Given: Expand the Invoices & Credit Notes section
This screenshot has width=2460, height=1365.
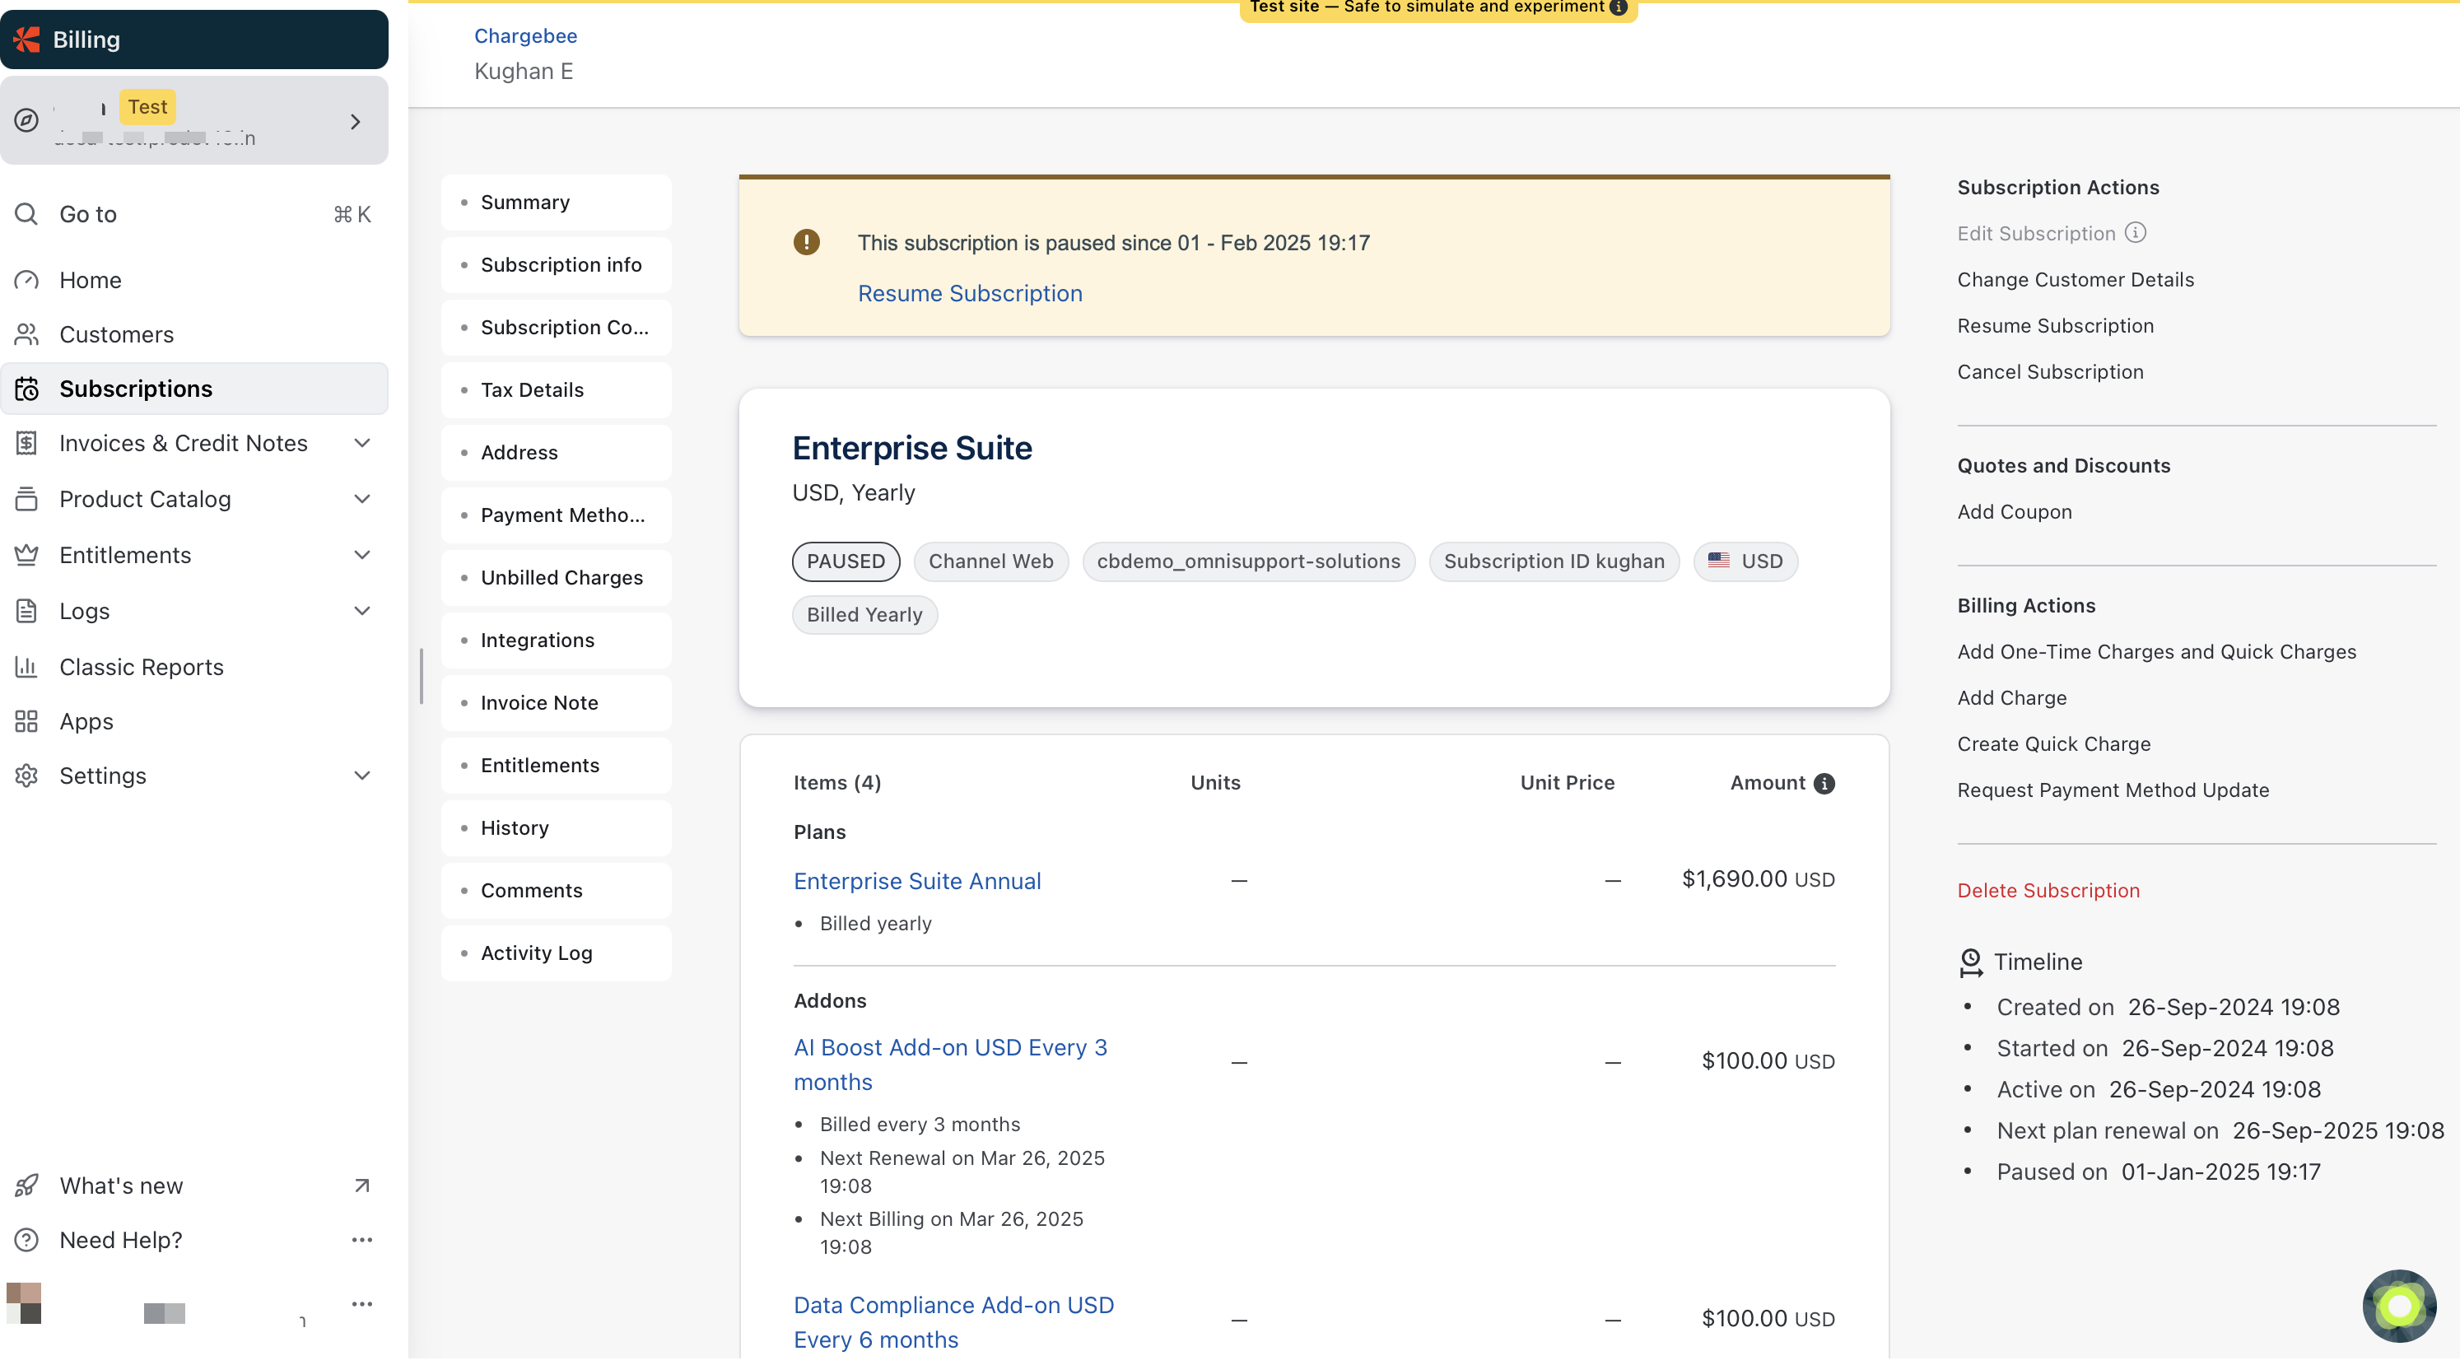Looking at the screenshot, I should point(362,443).
